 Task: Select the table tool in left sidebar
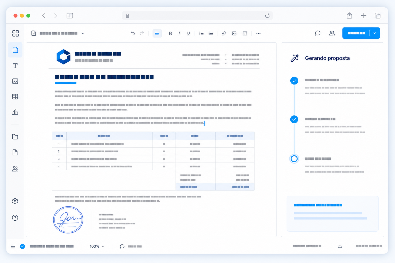pos(15,97)
